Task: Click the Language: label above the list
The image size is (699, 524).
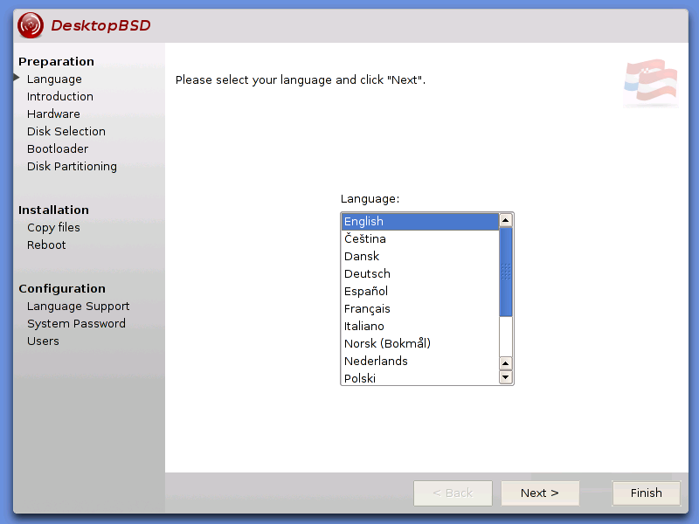Action: (370, 199)
